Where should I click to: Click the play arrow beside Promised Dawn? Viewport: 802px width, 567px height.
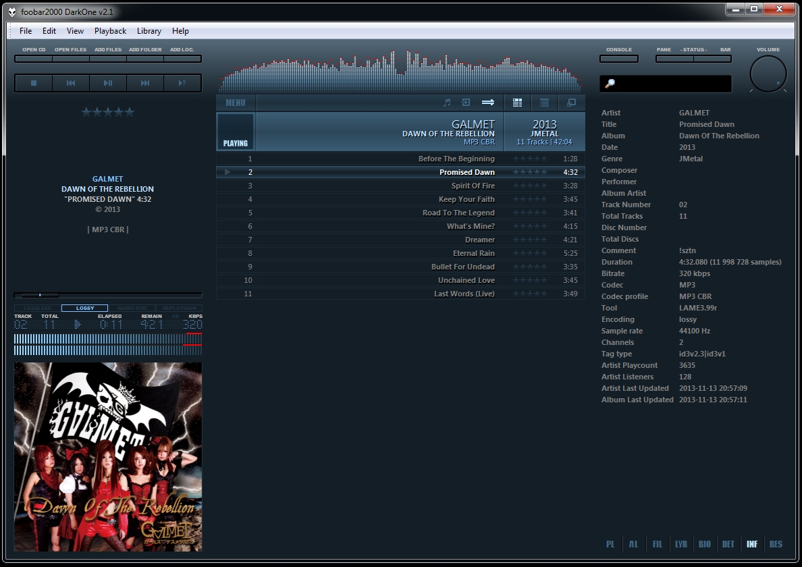click(x=228, y=172)
